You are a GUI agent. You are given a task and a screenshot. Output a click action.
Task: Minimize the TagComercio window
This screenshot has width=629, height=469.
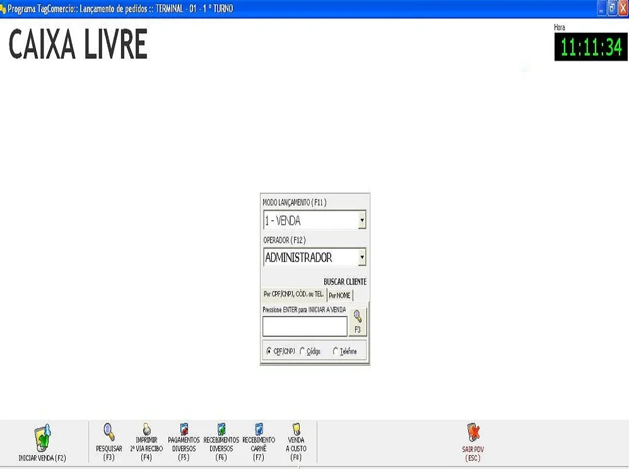[601, 8]
